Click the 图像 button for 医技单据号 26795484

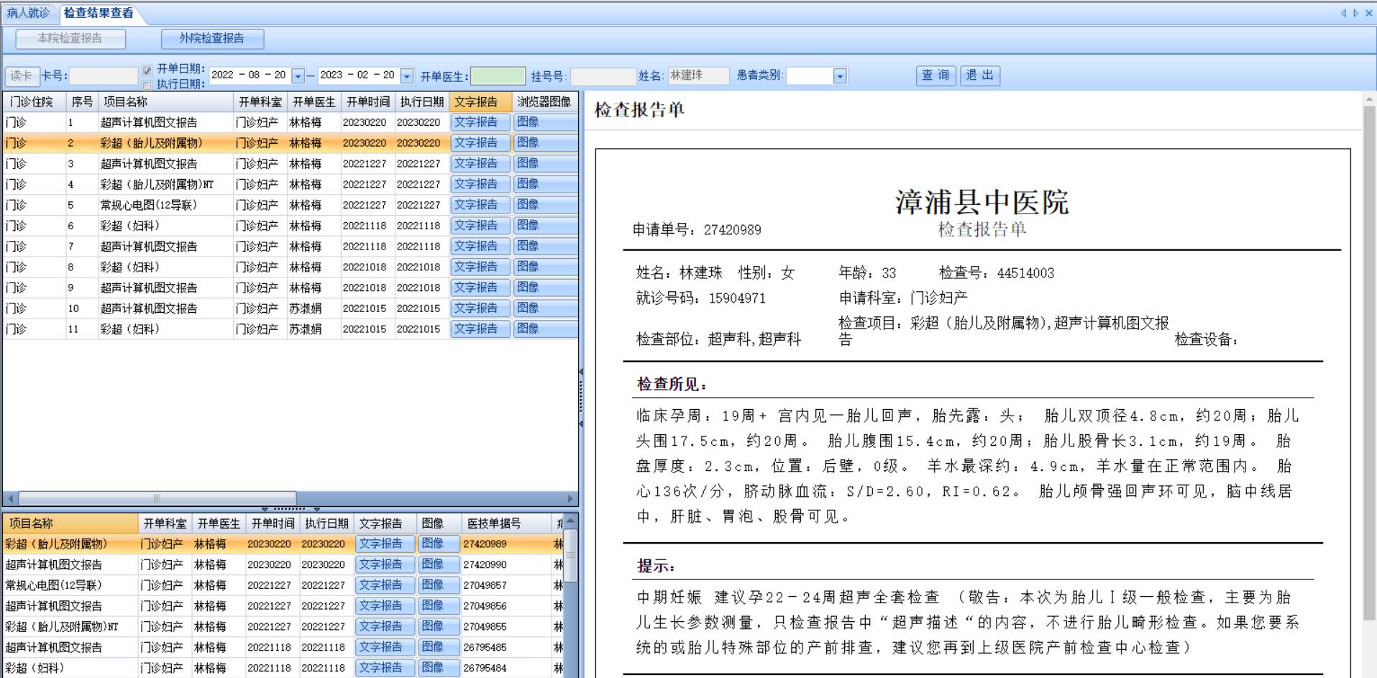tap(439, 668)
